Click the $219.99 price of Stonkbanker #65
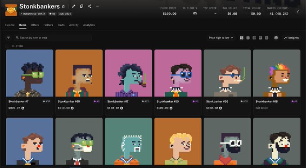 (x=63, y=108)
